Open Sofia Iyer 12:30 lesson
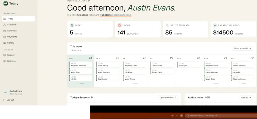 click(189, 64)
